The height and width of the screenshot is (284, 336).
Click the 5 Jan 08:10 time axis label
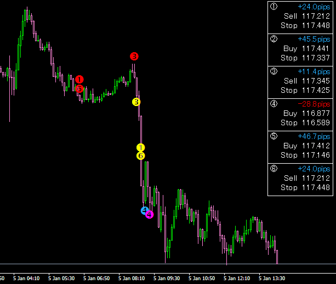point(133,278)
